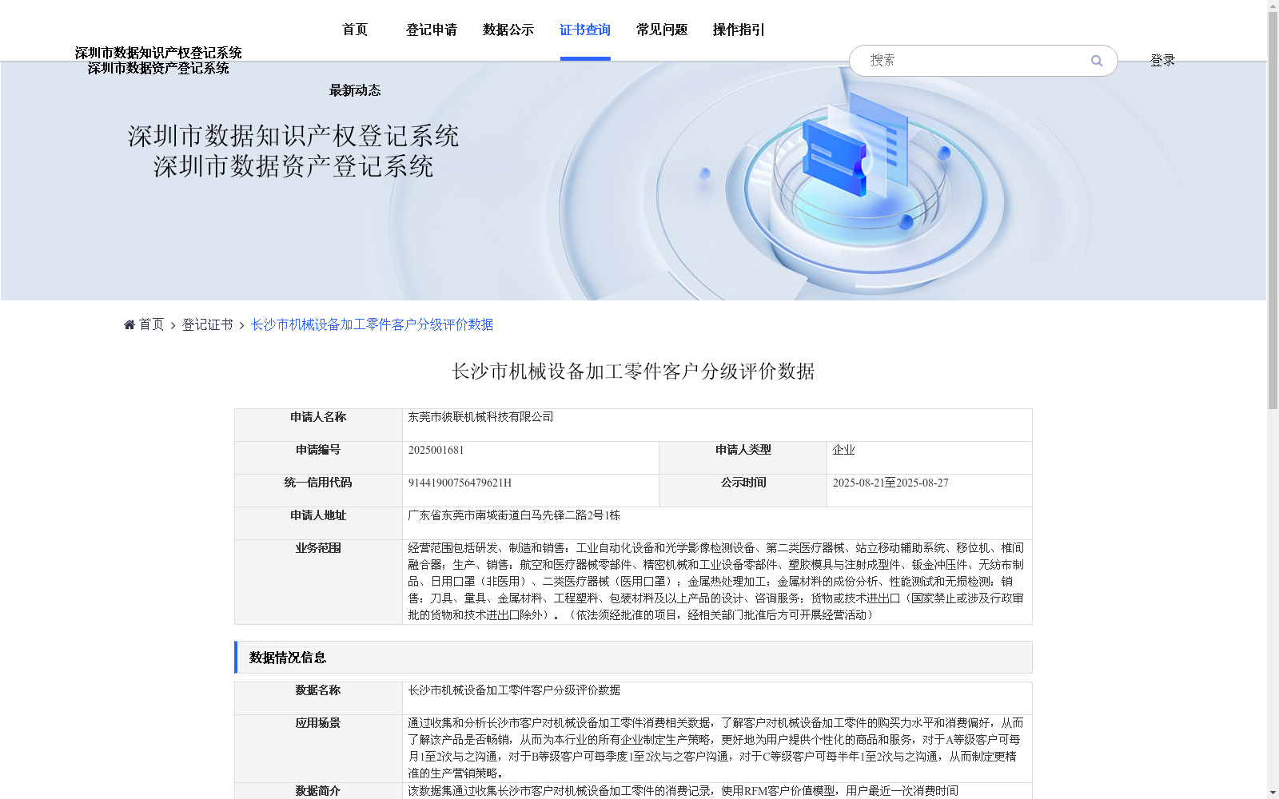
Task: Open the 操作指引 menu item
Action: pos(739,30)
